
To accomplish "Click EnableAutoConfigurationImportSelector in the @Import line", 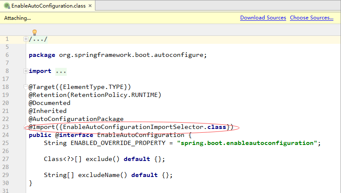I will pos(133,127).
